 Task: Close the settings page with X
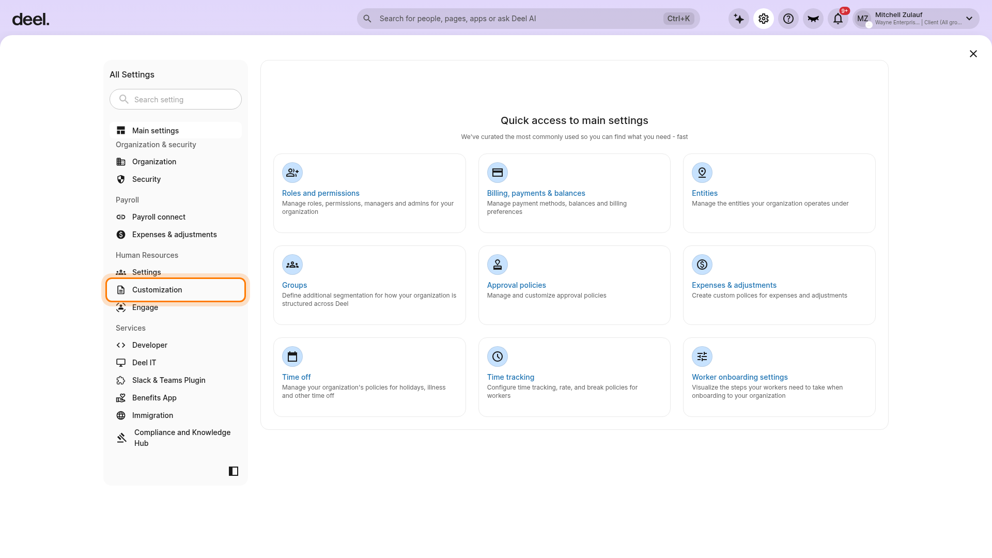click(973, 54)
